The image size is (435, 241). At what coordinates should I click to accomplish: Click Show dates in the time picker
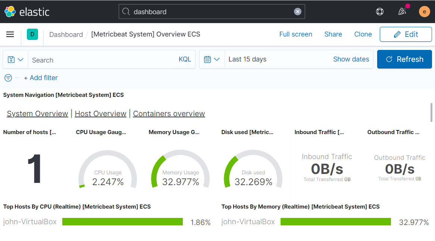coord(351,59)
